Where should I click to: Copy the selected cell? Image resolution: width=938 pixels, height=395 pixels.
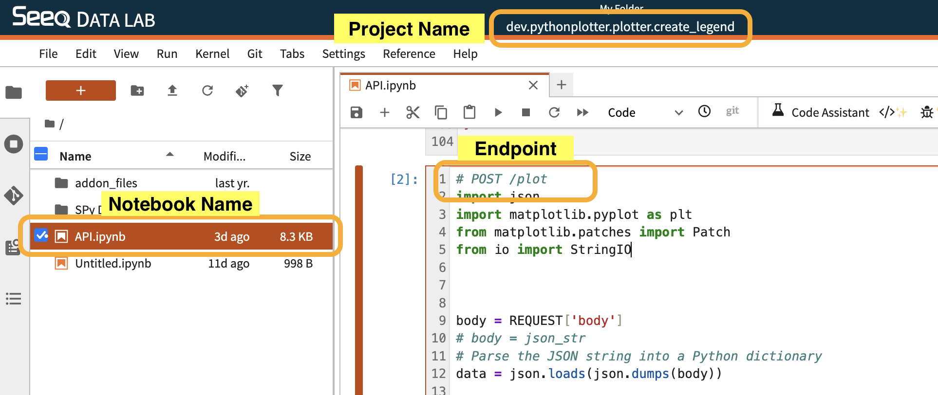click(x=441, y=112)
